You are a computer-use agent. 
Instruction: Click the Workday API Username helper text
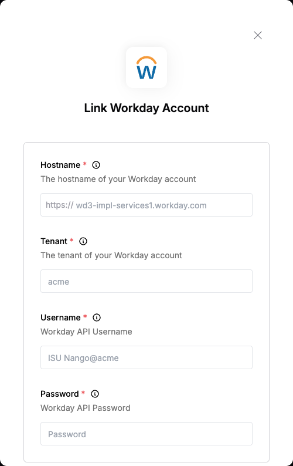click(86, 332)
